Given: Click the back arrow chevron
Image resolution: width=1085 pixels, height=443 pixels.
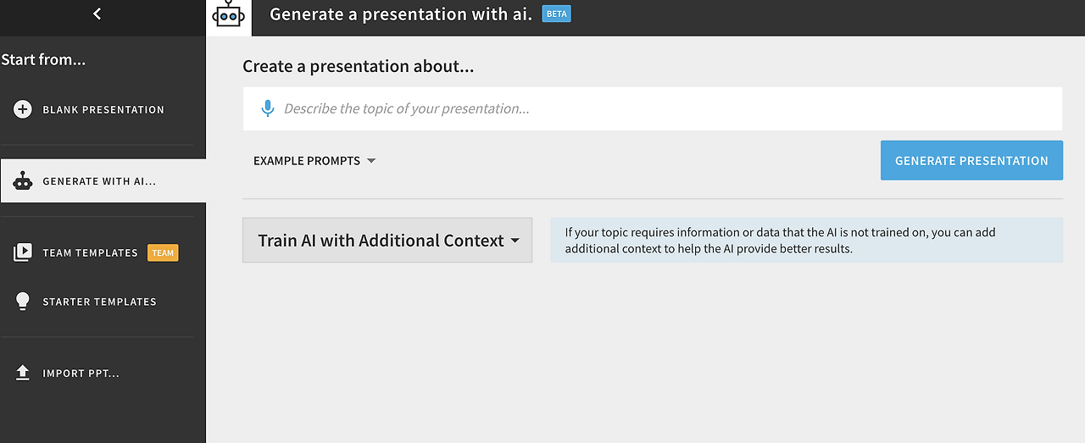Looking at the screenshot, I should [x=97, y=14].
